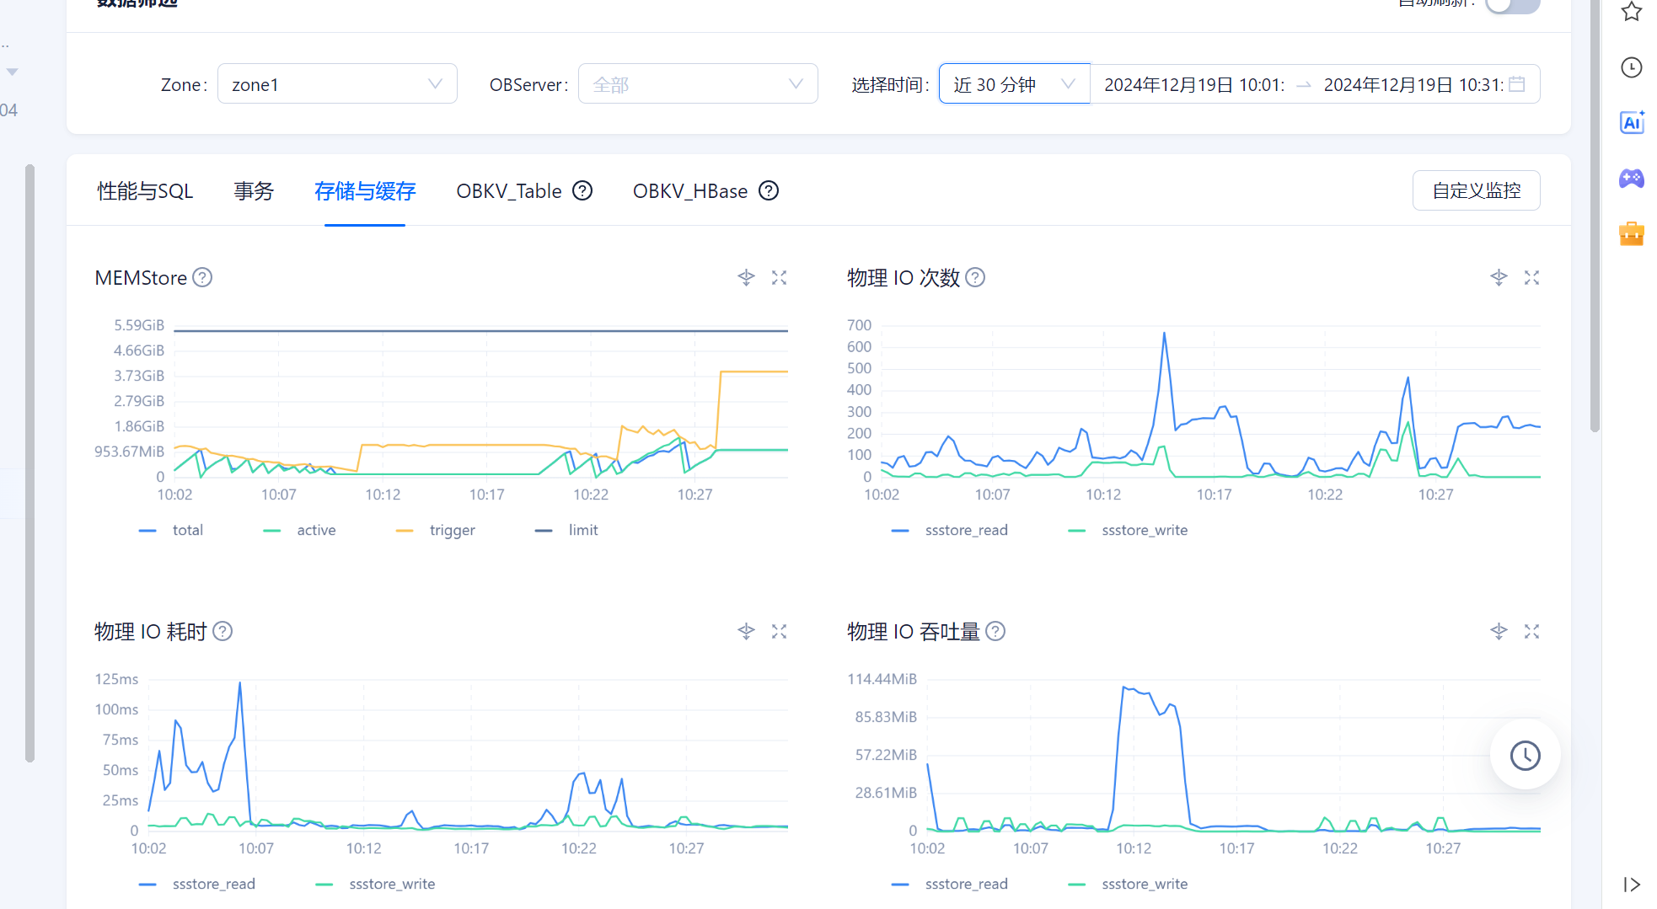
Task: Toggle active series in MEMStore legend
Action: (299, 530)
